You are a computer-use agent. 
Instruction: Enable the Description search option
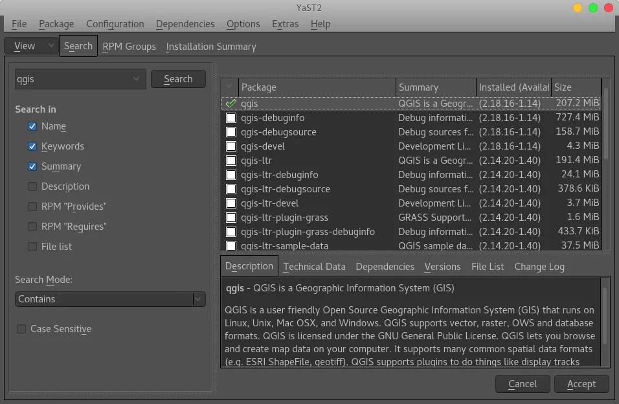click(x=32, y=186)
